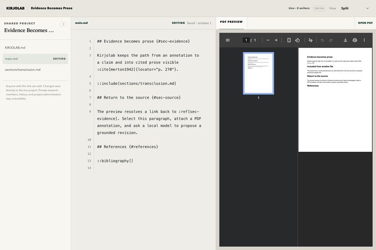Click the ':cite[merton1942]' locator line
This screenshot has height=250, width=376.
click(138, 69)
